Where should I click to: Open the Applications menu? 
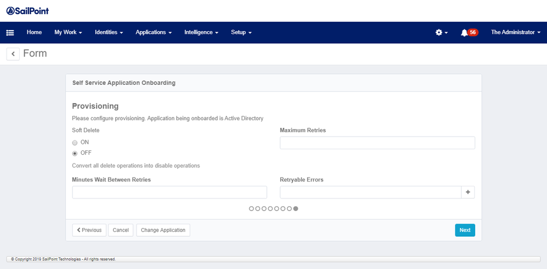coord(153,33)
